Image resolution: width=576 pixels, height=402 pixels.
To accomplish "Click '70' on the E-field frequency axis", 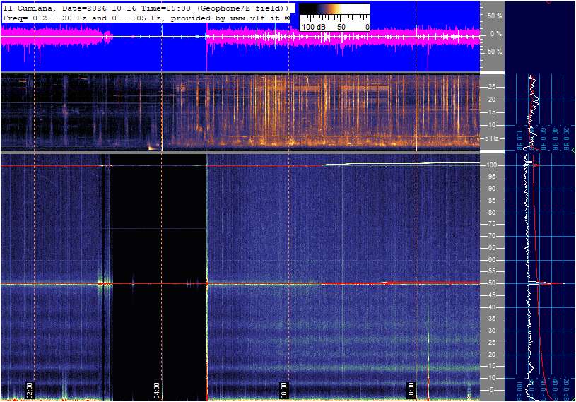I will tap(491, 236).
